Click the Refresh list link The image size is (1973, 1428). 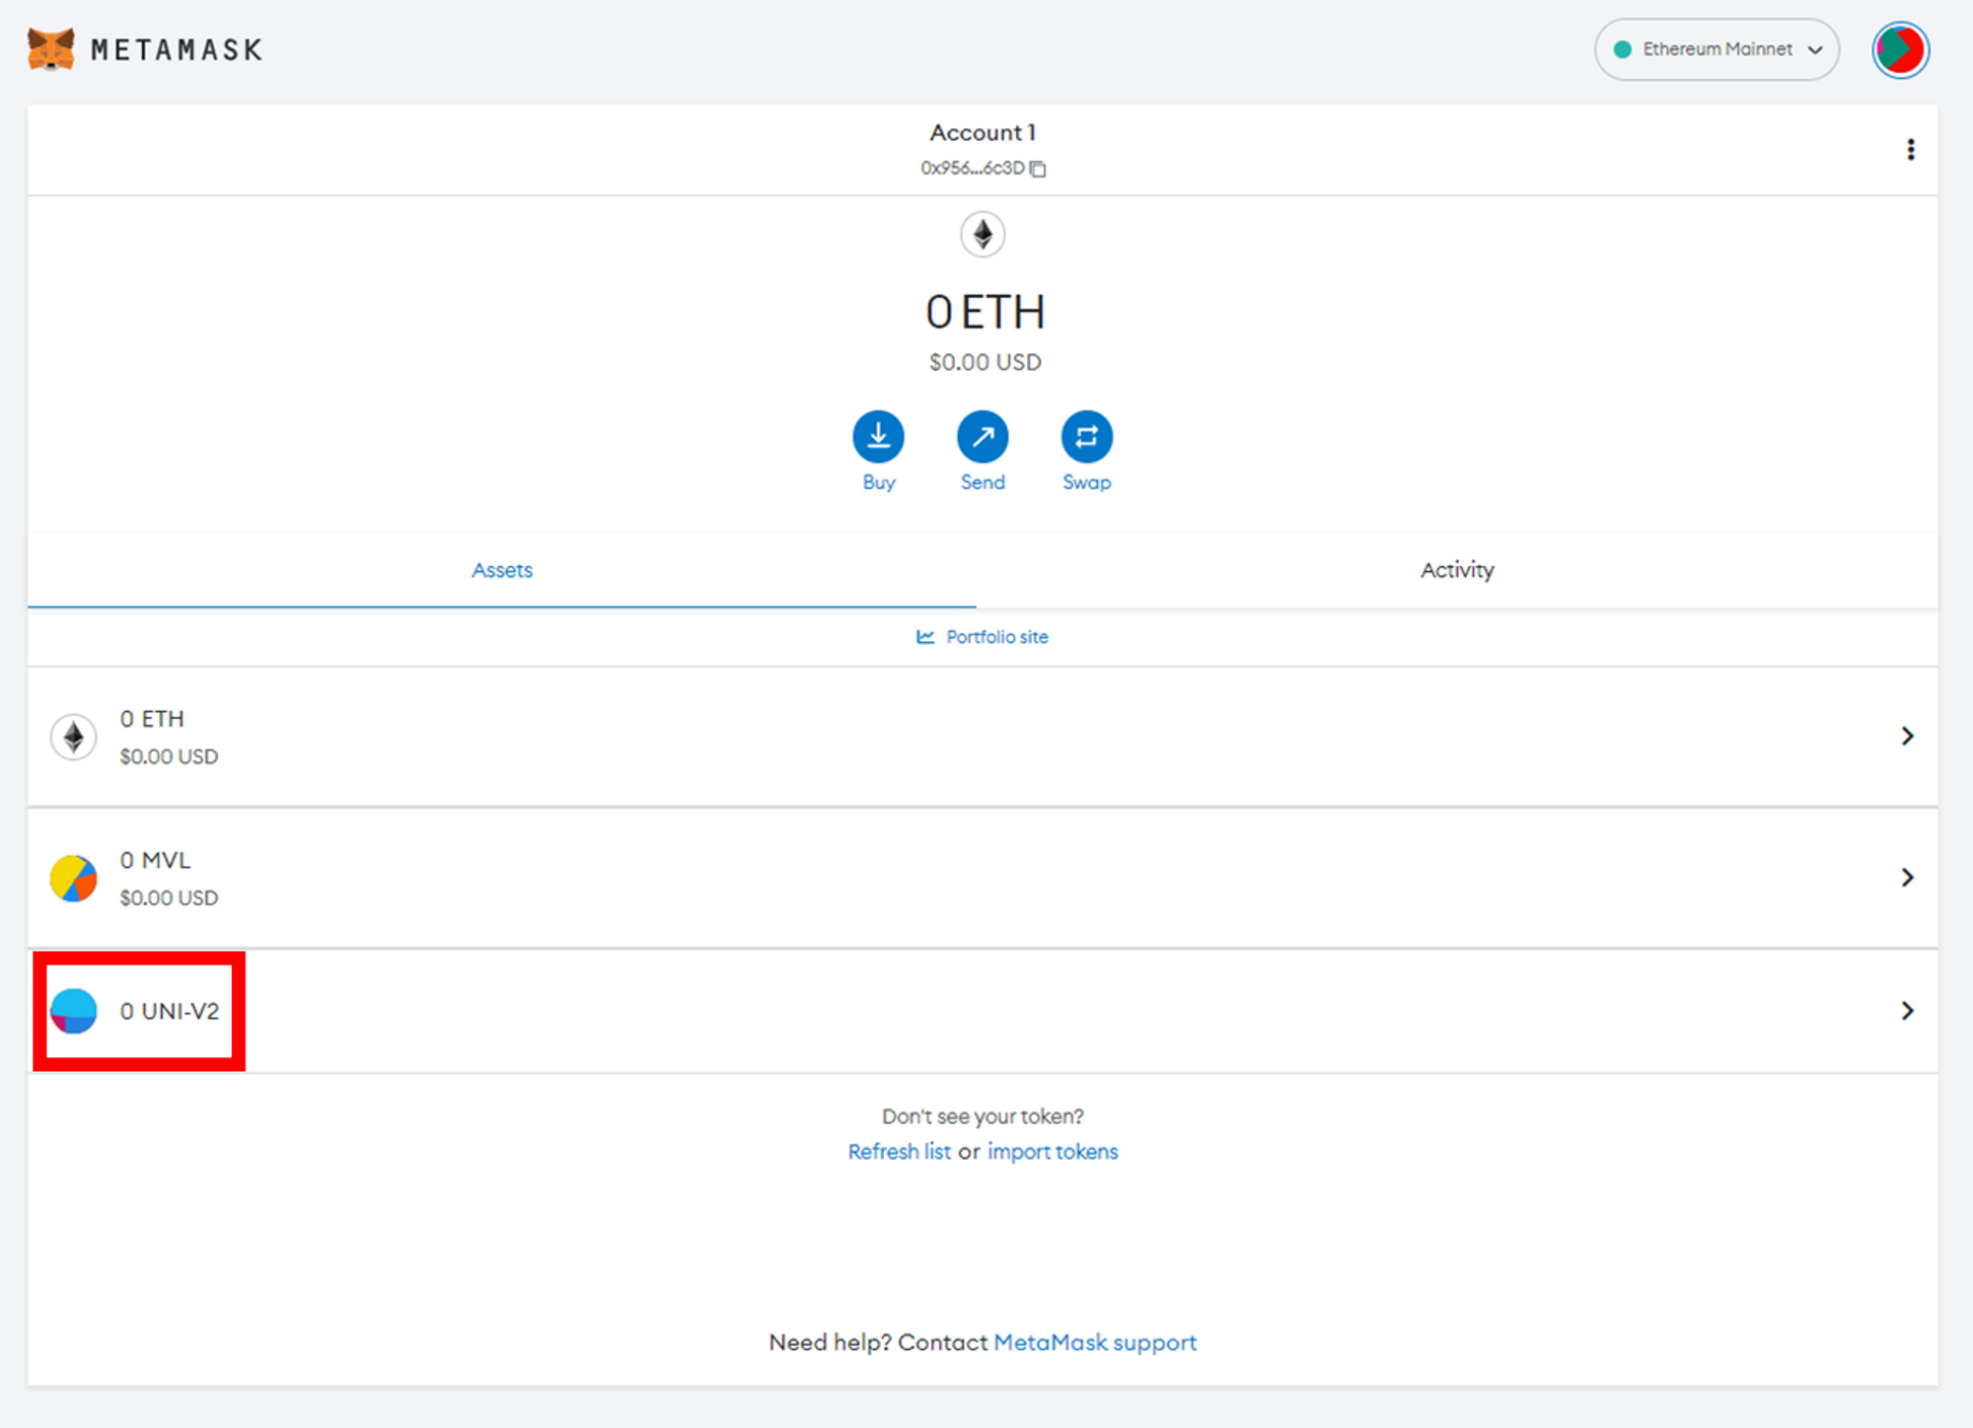point(899,1152)
